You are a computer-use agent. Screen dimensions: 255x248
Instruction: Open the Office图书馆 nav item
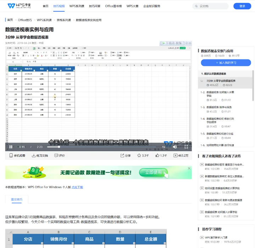[113, 6]
